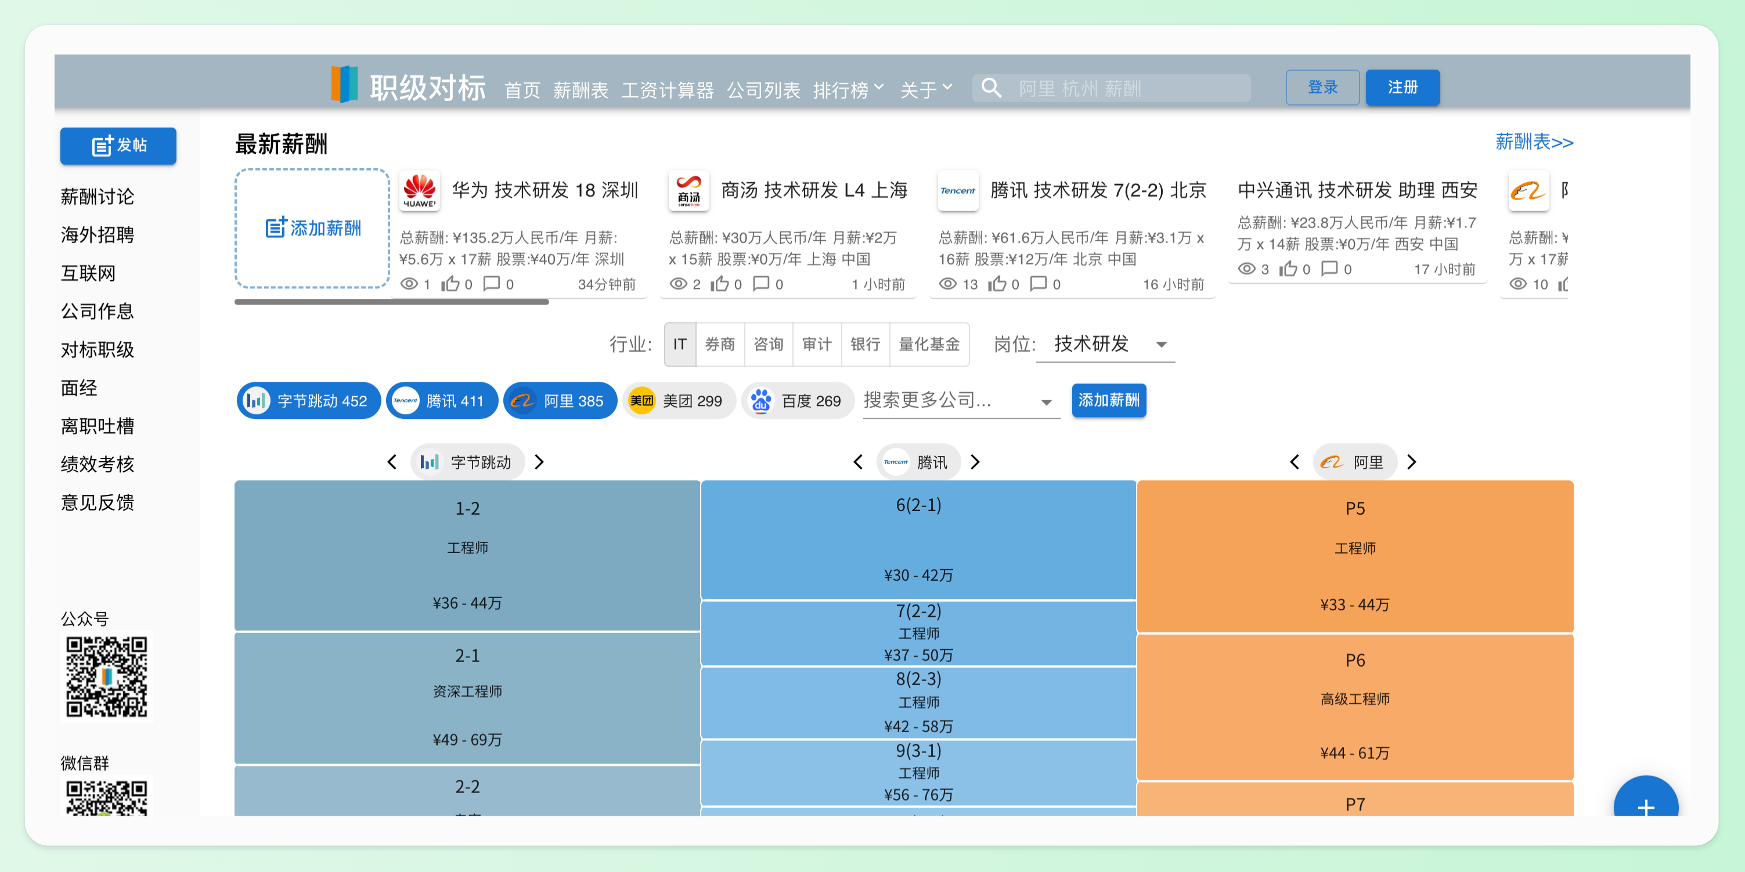
Task: Click the view-count eye on 中兴通讯 post
Action: 1246,269
